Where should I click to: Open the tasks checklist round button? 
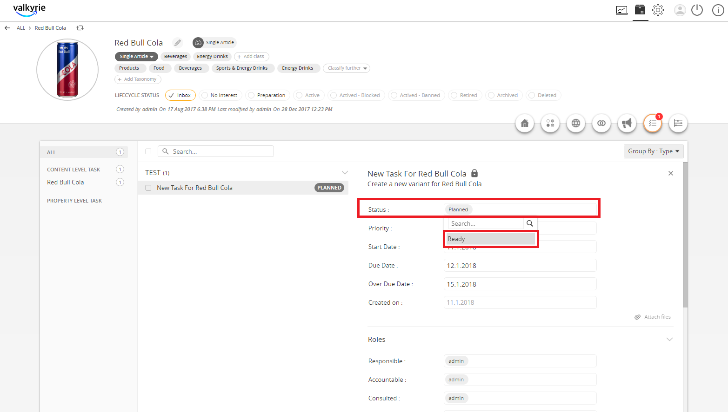pos(653,123)
